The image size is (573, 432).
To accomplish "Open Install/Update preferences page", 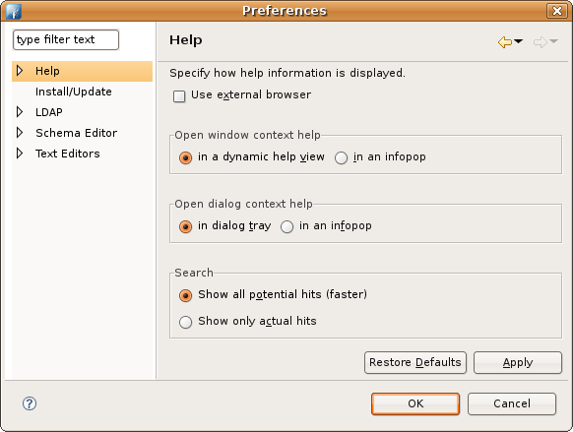I will pos(74,92).
